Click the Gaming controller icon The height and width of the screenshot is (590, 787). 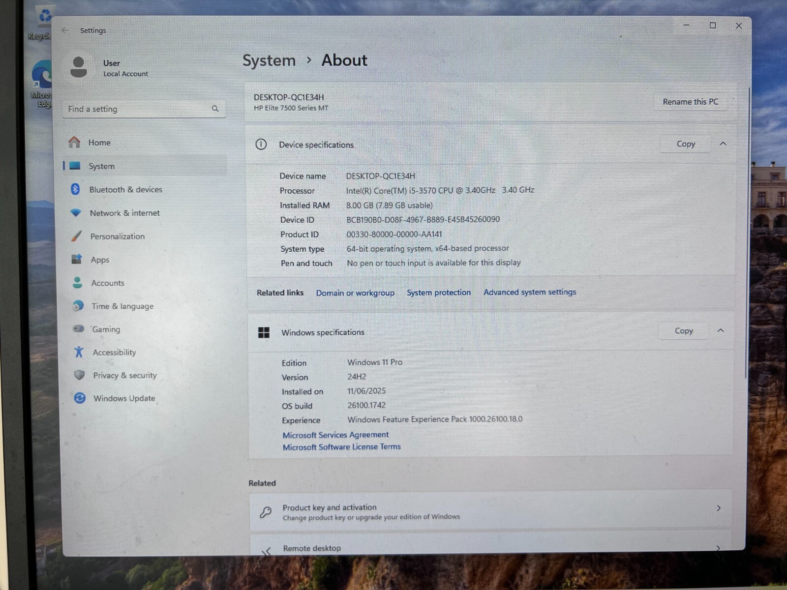point(78,329)
